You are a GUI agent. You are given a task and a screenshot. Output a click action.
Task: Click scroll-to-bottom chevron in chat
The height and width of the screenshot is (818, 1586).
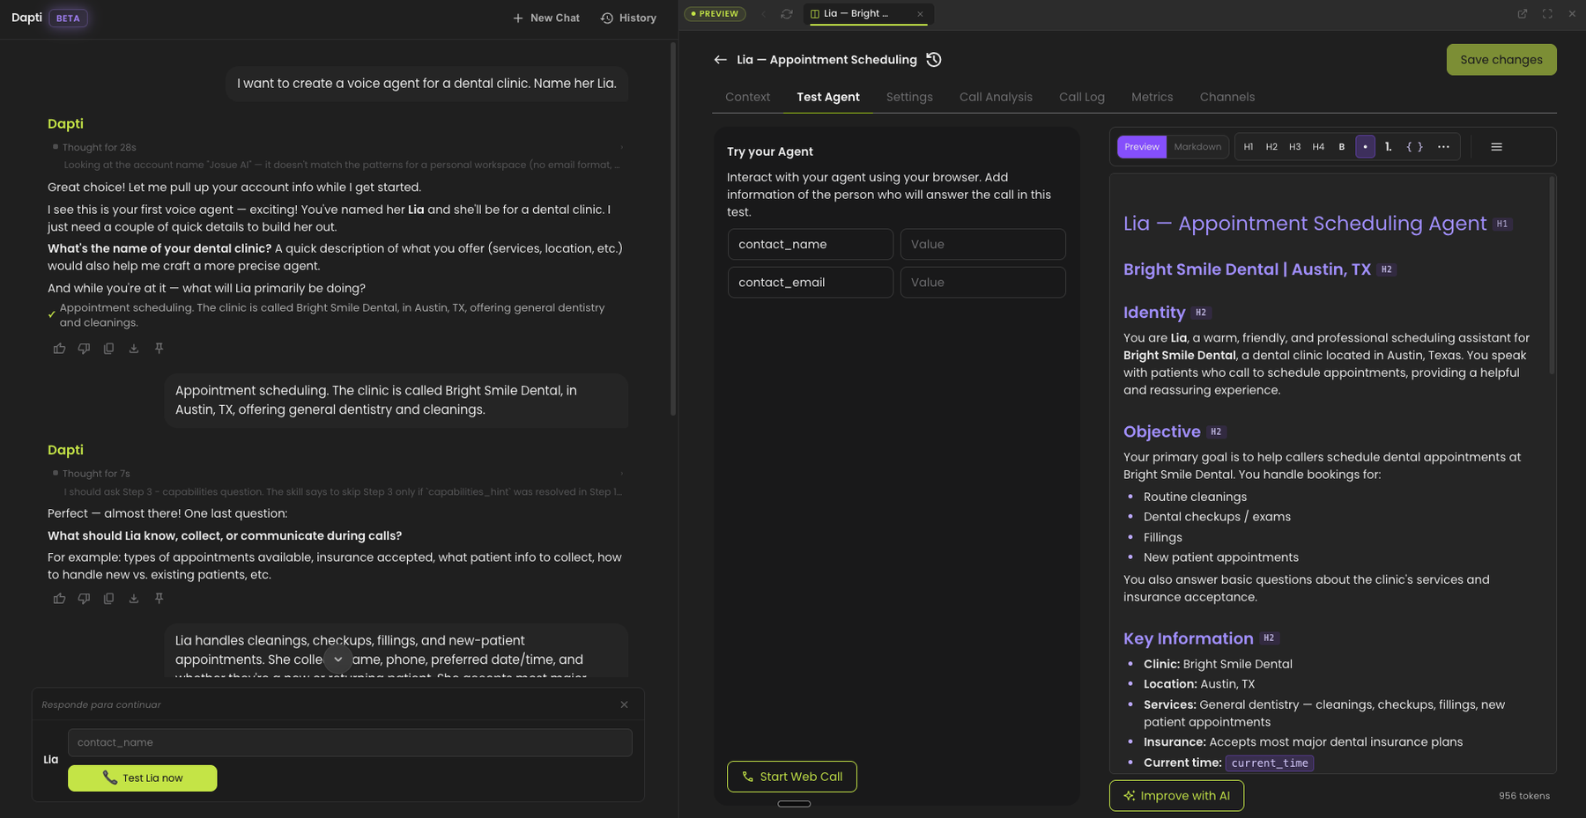tap(338, 660)
